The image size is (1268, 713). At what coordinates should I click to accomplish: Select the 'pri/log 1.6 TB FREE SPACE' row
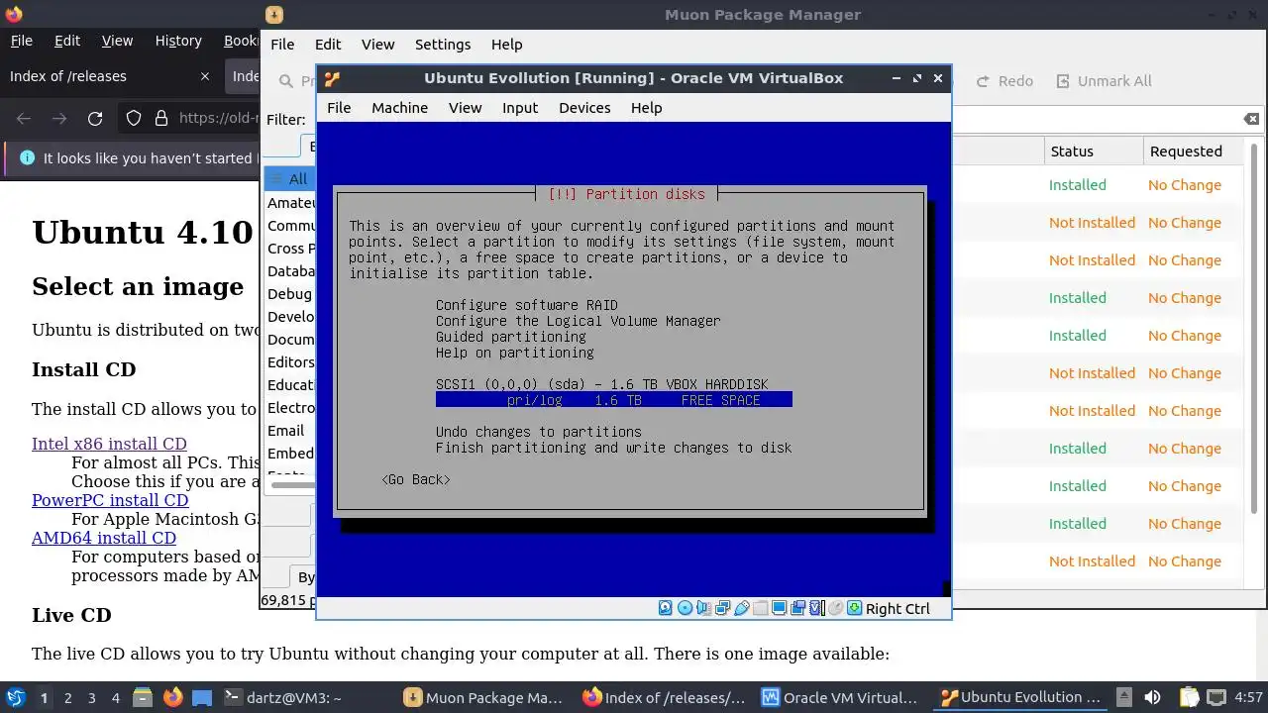pos(614,400)
